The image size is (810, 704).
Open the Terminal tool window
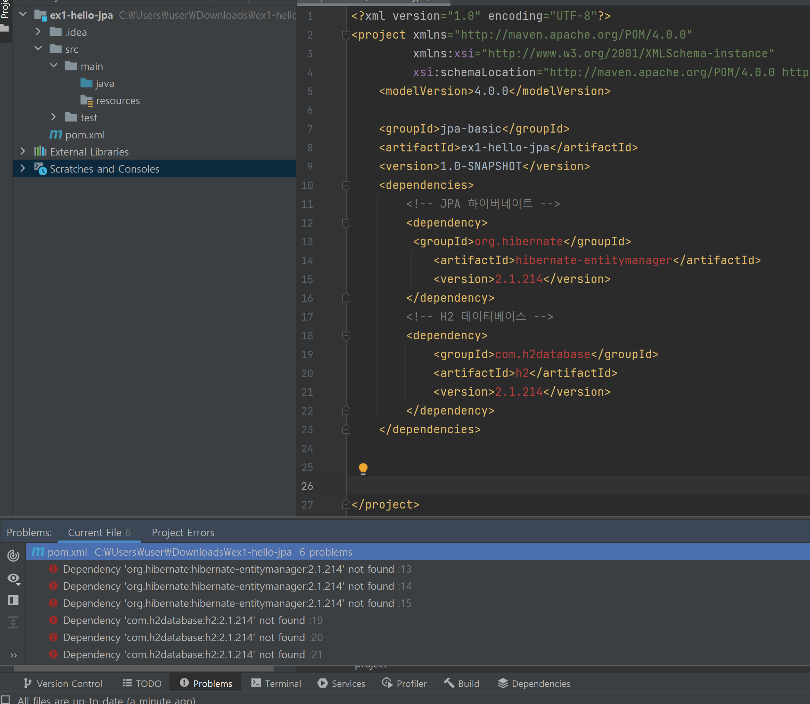click(276, 683)
